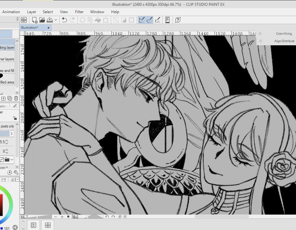Click the Undo icon in the toolbar

pyautogui.click(x=64, y=20)
